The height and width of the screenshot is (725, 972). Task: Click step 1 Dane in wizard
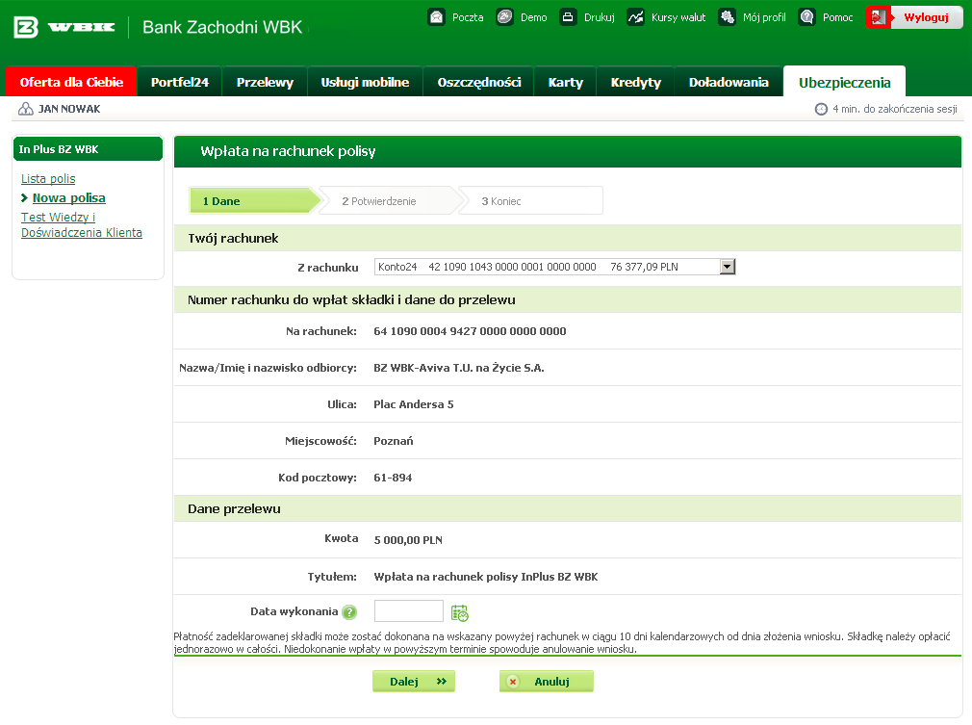point(254,201)
